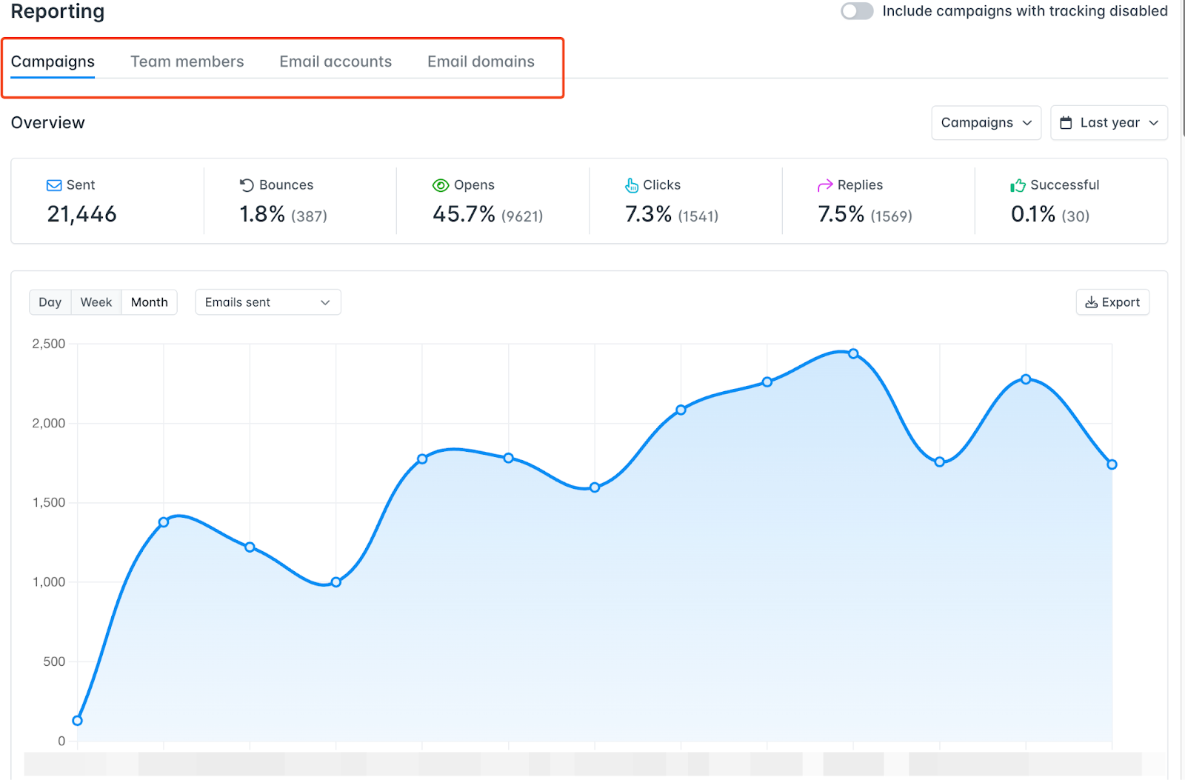Select the Month view button
The width and height of the screenshot is (1185, 780).
click(x=149, y=301)
